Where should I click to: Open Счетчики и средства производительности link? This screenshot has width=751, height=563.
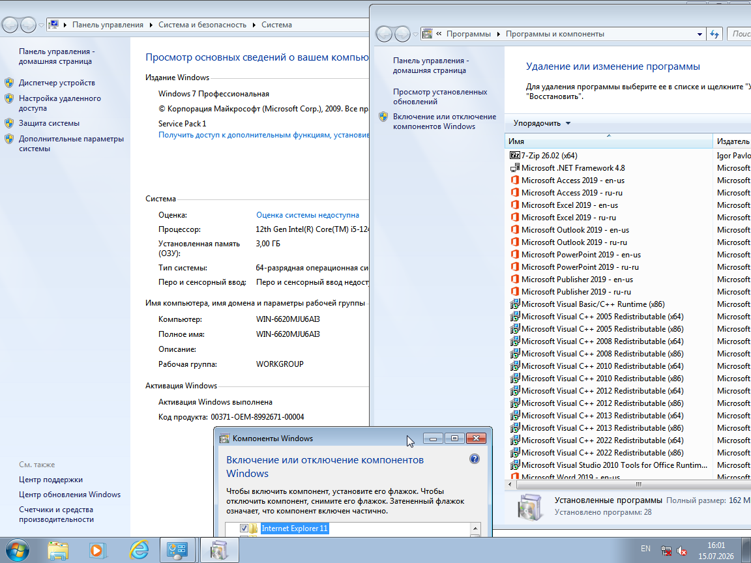[56, 514]
